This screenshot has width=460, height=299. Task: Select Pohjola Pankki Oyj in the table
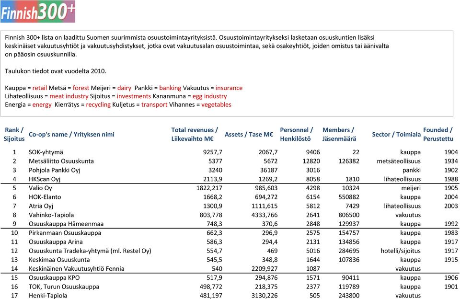click(x=55, y=170)
